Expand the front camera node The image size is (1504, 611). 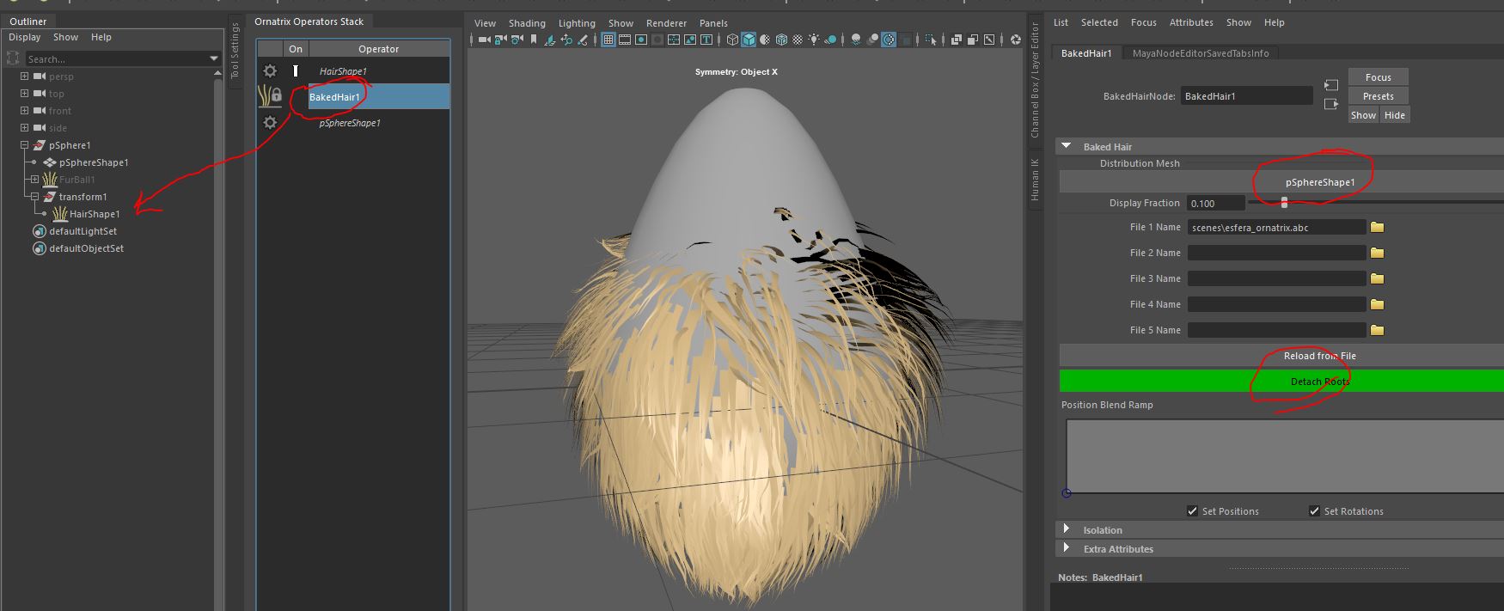click(x=24, y=111)
